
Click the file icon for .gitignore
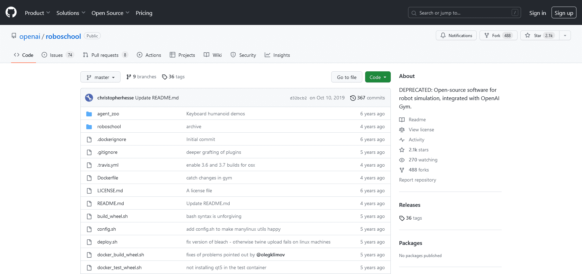89,152
